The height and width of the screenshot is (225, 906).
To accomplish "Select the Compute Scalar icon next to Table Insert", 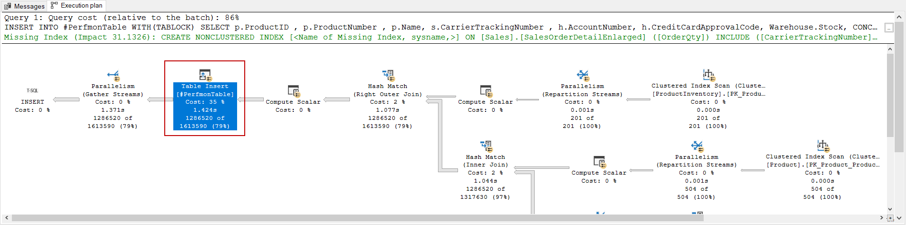I will click(294, 91).
